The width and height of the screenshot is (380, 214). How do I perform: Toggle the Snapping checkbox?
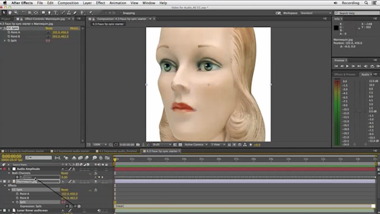pyautogui.click(x=120, y=13)
